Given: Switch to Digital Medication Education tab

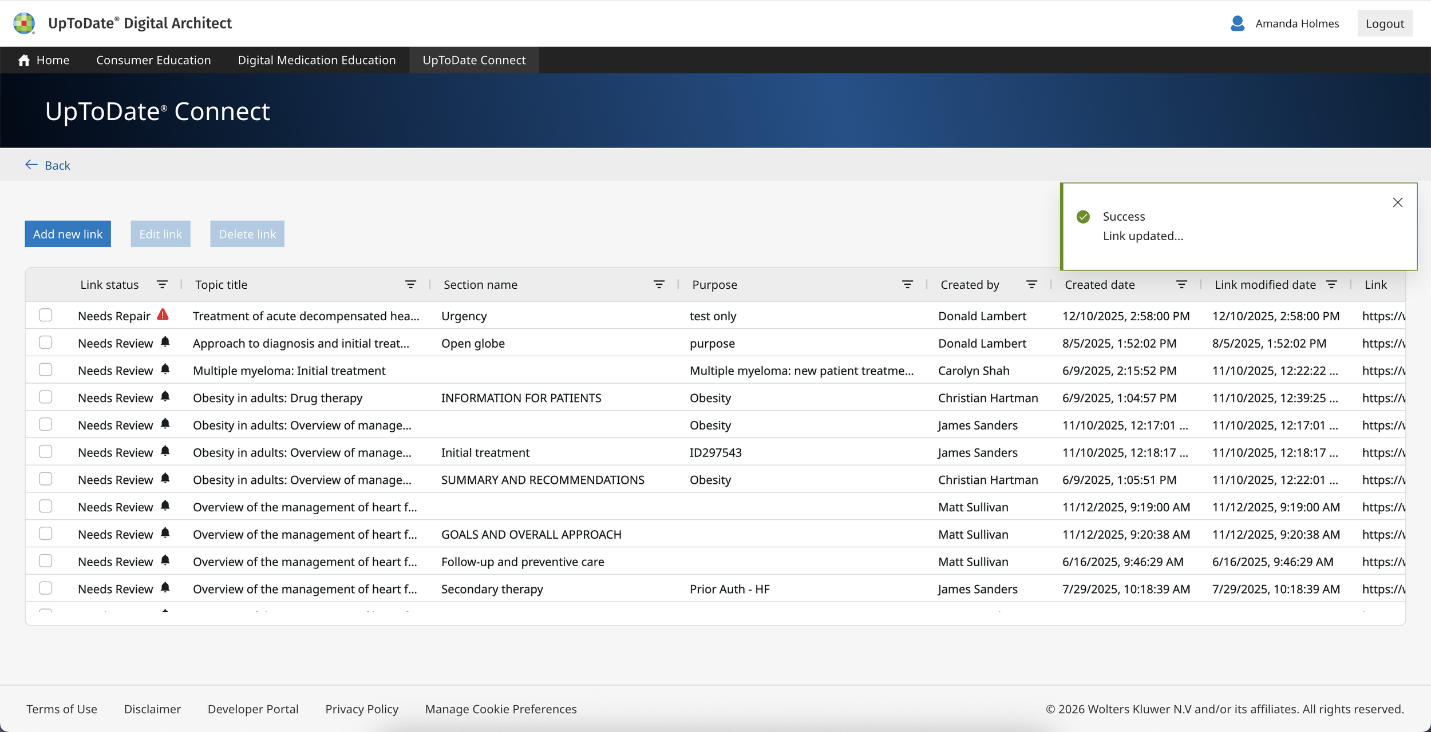Looking at the screenshot, I should 317,60.
